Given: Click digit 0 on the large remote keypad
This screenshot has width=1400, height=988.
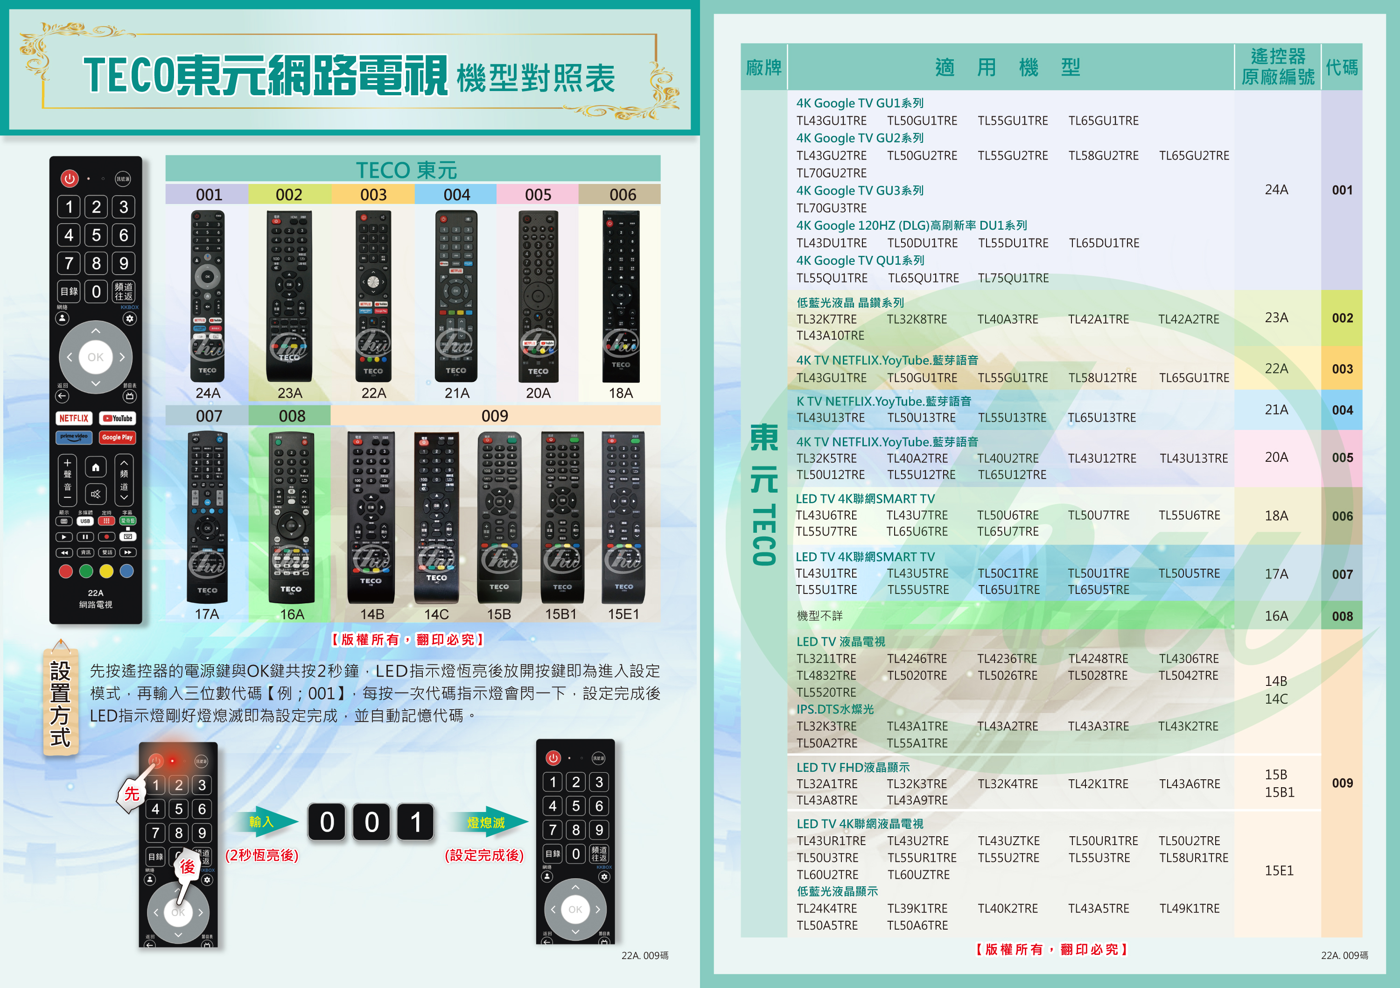Looking at the screenshot, I should click(96, 291).
